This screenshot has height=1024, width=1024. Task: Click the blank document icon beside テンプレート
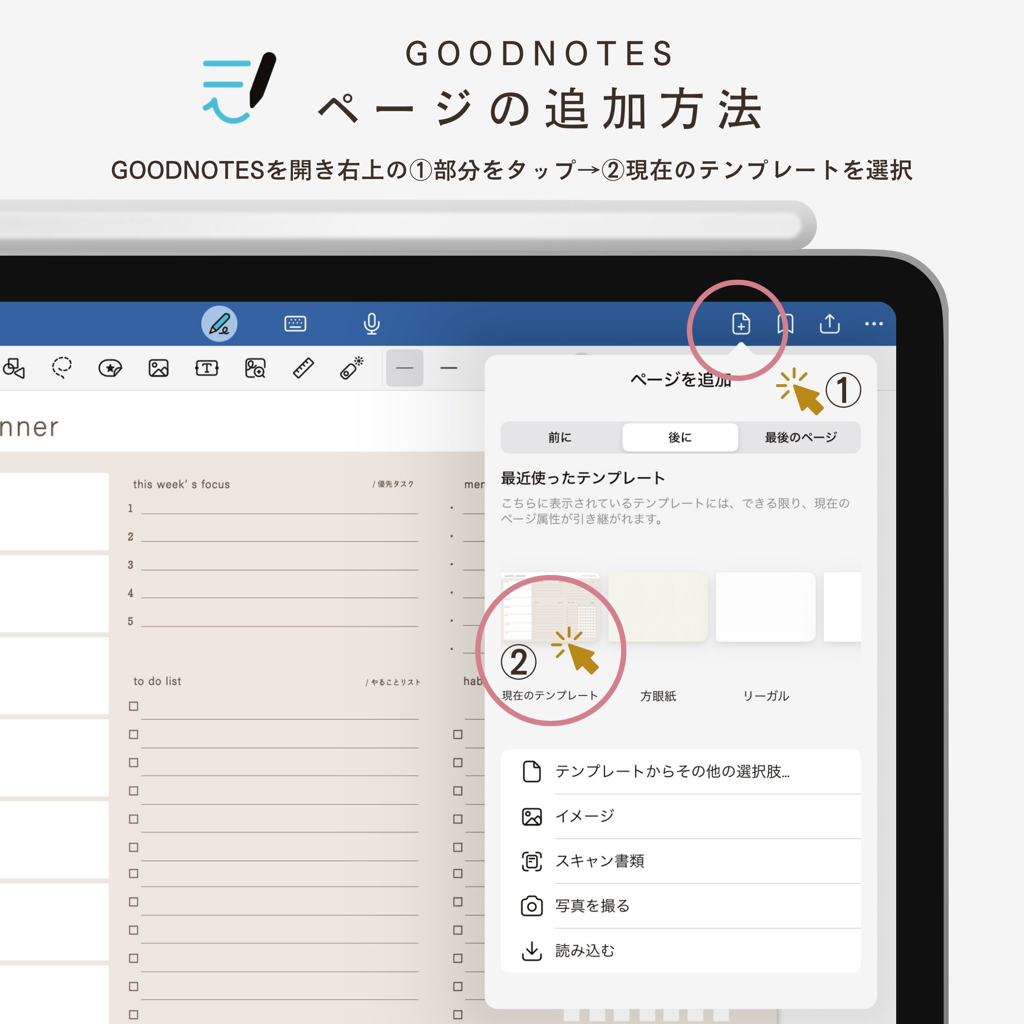532,771
